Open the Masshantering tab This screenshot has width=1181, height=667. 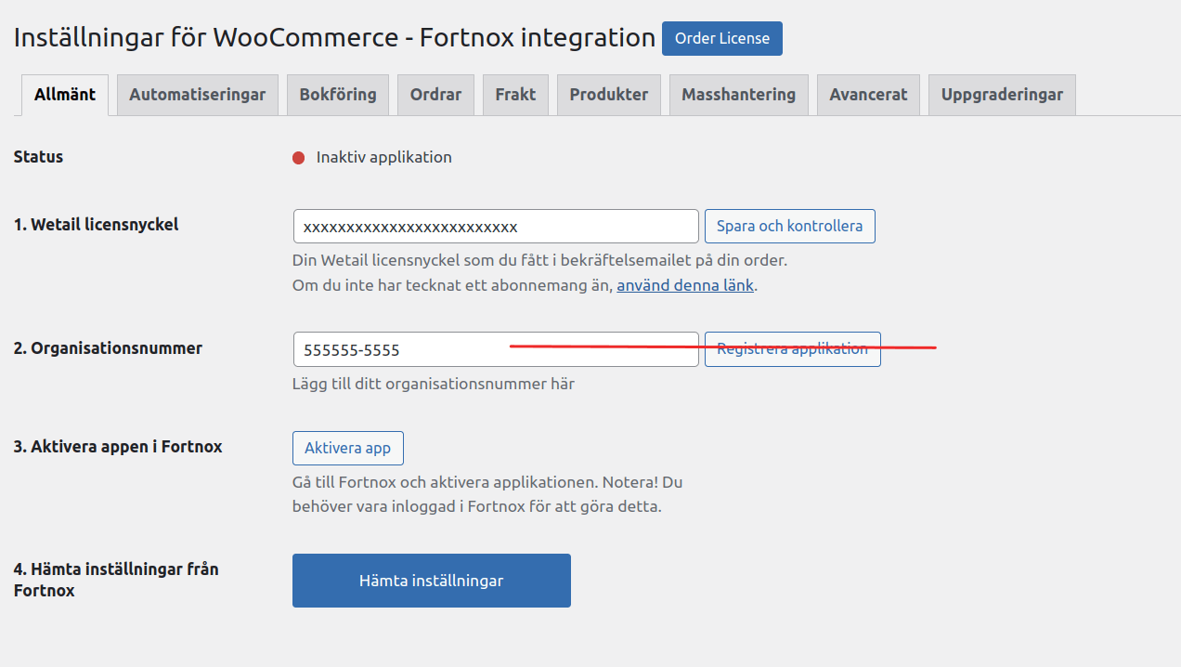pos(738,95)
